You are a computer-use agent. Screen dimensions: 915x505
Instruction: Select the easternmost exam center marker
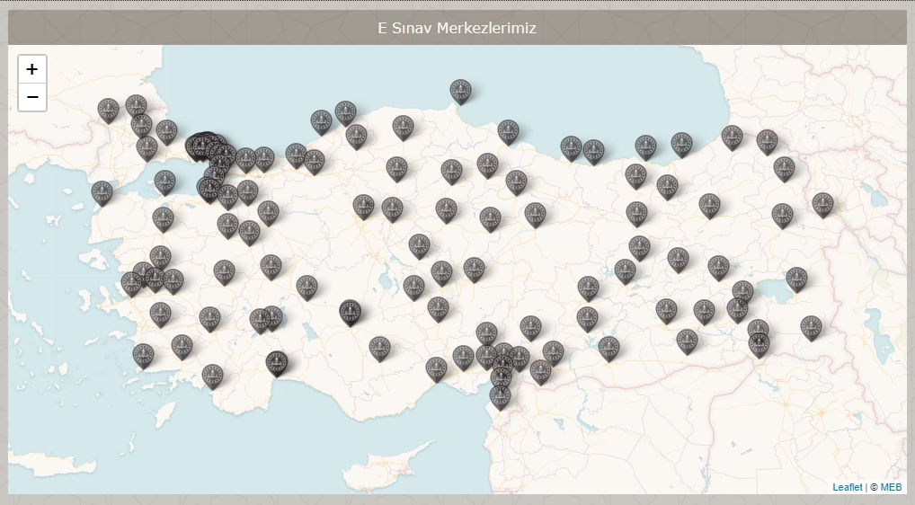coord(822,205)
